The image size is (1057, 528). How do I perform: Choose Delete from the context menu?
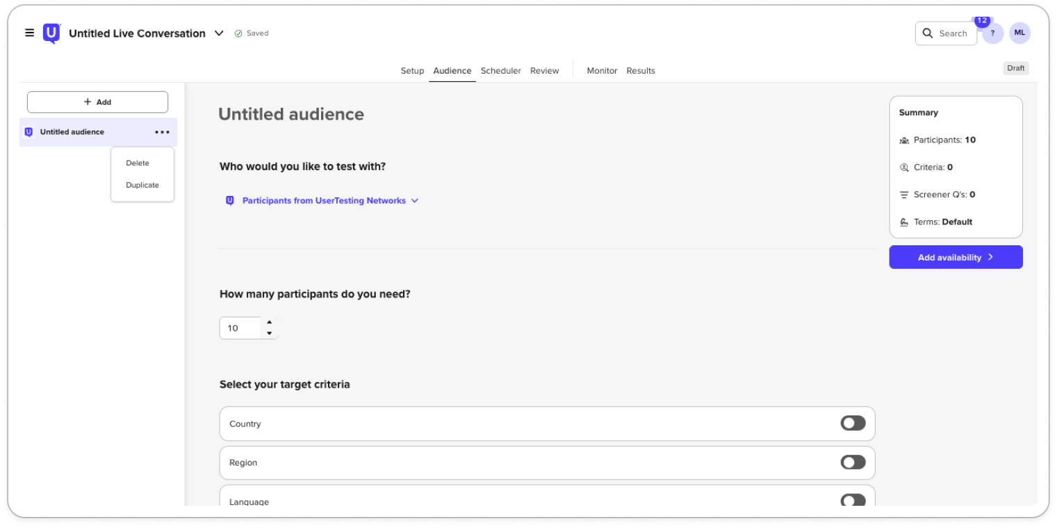click(x=138, y=163)
